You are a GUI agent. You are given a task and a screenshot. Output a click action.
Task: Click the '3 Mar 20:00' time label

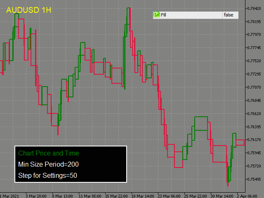point(36,196)
